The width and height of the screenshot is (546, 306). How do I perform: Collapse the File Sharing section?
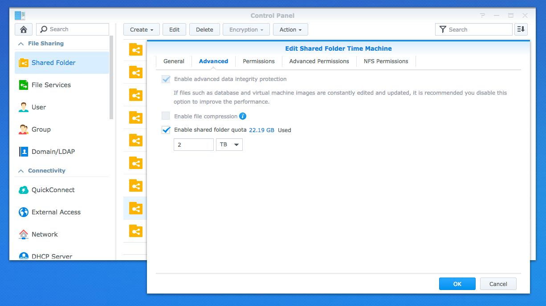point(21,44)
